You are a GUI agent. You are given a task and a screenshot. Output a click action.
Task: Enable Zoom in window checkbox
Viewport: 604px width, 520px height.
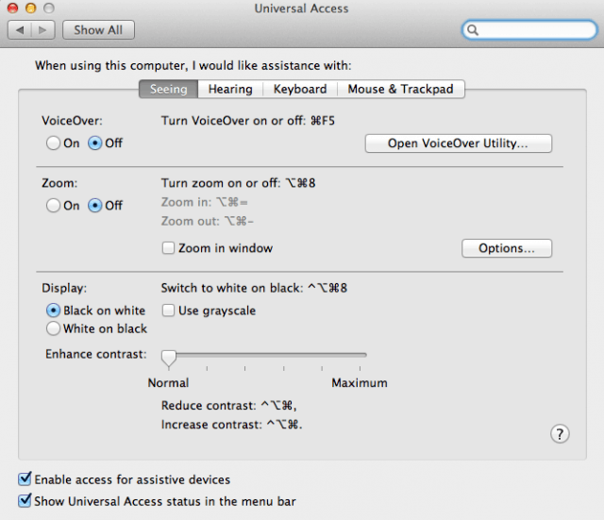(168, 247)
